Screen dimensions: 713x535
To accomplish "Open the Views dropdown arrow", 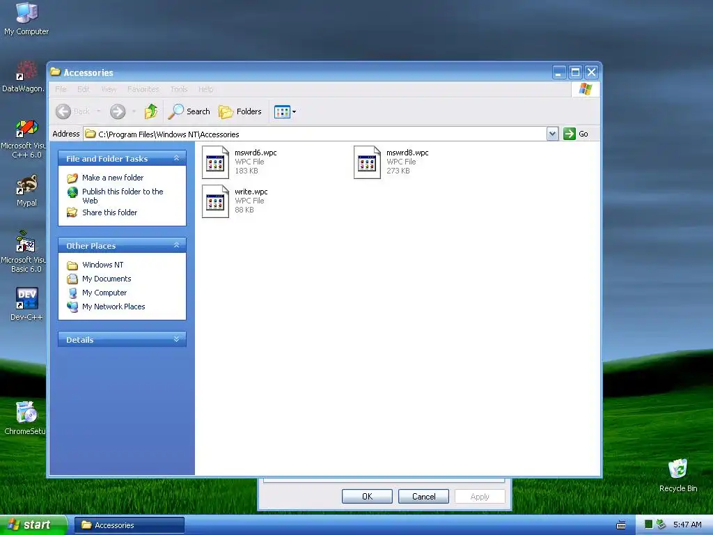I will point(295,112).
